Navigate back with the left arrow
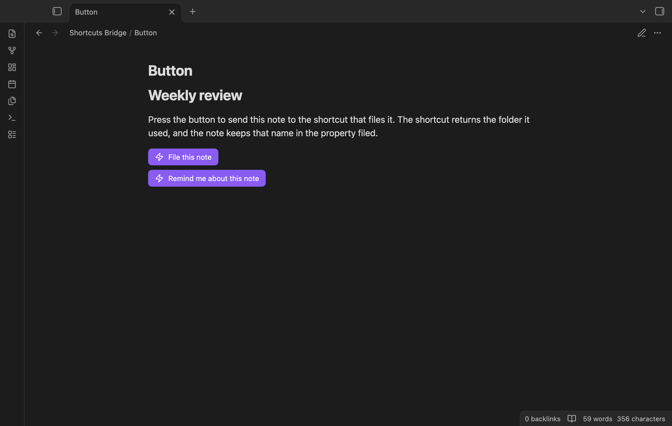The height and width of the screenshot is (426, 672). pyautogui.click(x=39, y=33)
